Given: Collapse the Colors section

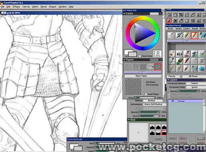Looking at the screenshot, I should click(124, 14).
